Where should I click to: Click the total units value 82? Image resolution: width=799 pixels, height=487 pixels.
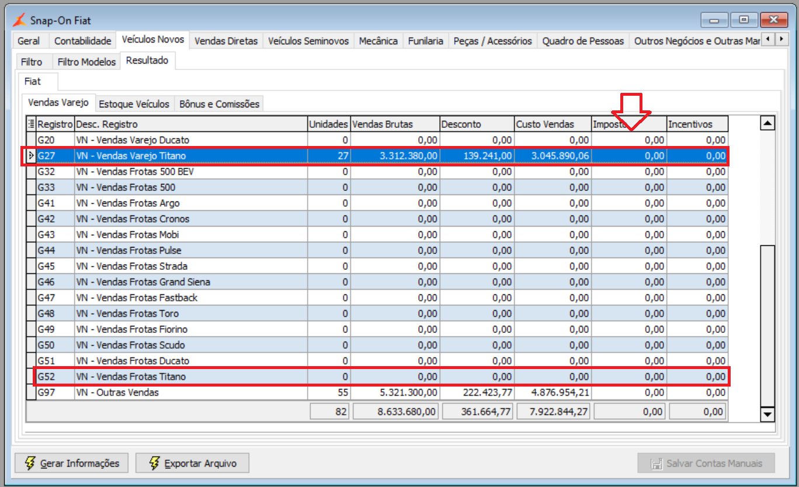click(x=329, y=412)
